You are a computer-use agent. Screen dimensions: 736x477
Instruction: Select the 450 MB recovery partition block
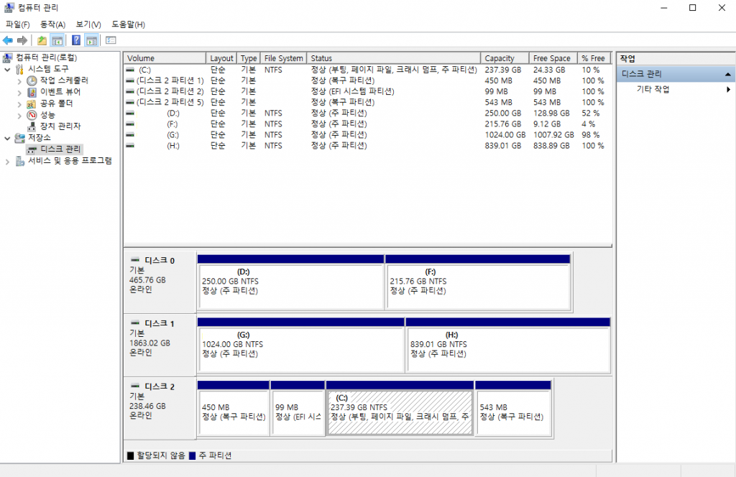[x=234, y=409]
